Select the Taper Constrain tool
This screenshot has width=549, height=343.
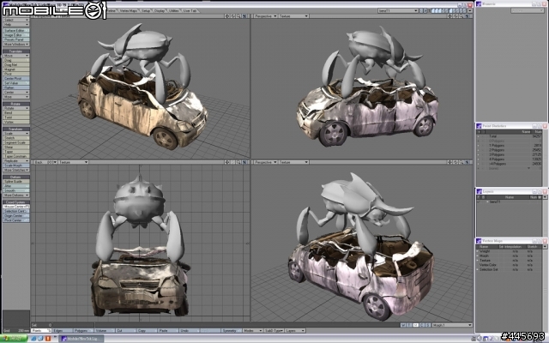pyautogui.click(x=16, y=156)
